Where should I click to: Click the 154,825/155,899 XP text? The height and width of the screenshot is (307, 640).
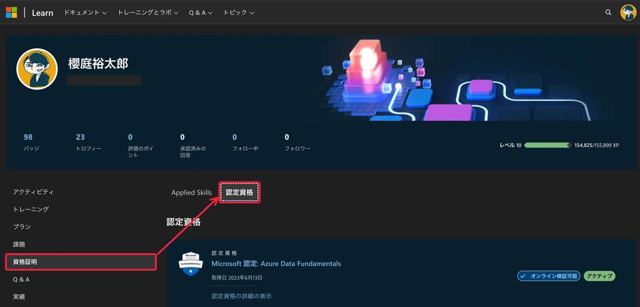point(596,145)
